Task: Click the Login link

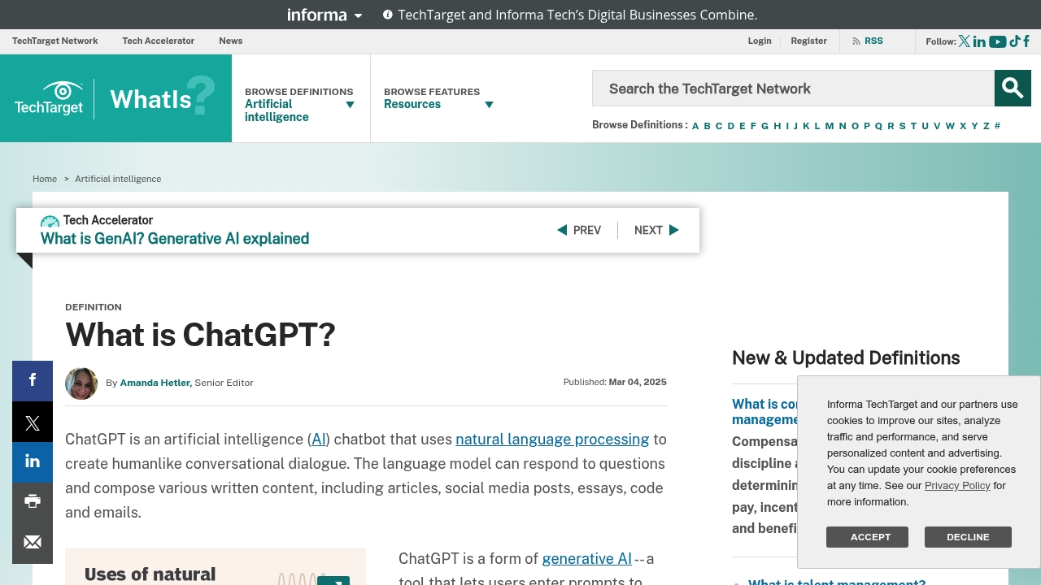Action: click(x=760, y=41)
